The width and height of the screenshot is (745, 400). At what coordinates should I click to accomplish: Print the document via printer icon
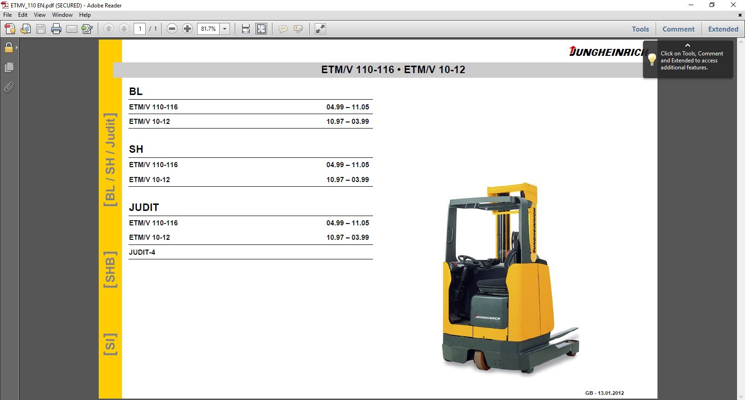(56, 29)
